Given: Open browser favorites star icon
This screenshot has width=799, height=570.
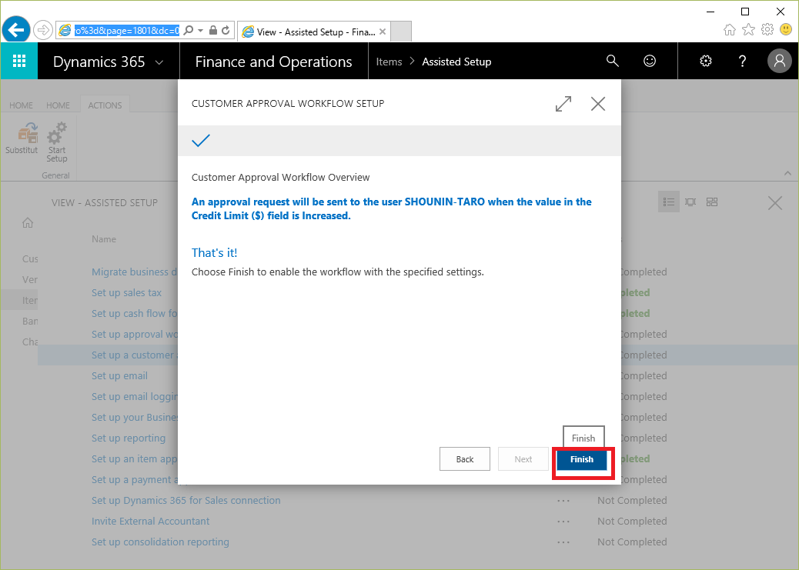Looking at the screenshot, I should (748, 29).
